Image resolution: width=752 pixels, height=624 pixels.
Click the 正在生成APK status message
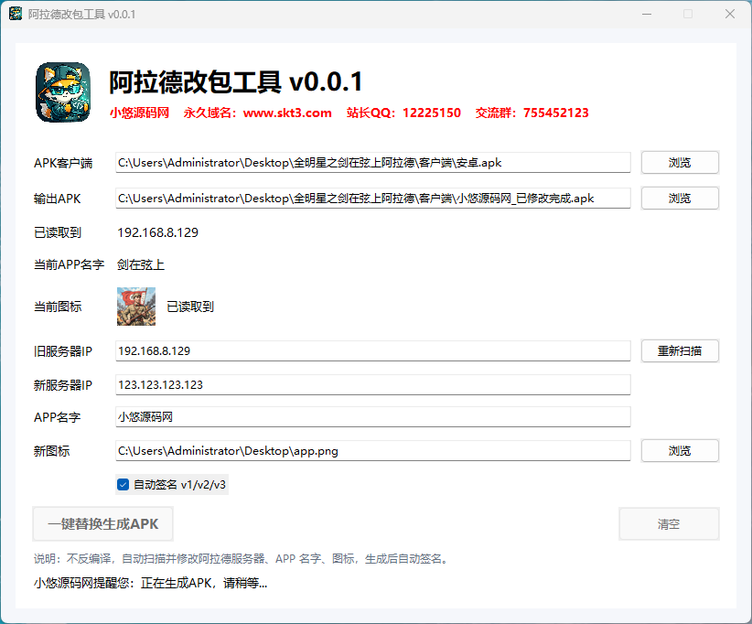point(151,583)
